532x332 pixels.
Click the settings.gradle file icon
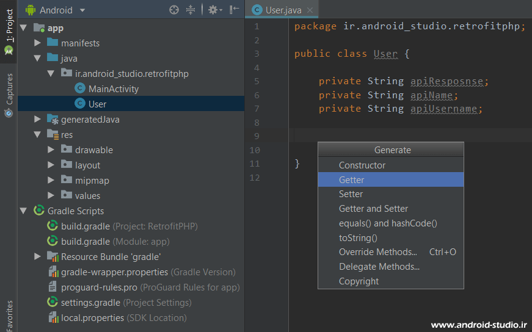pos(53,302)
